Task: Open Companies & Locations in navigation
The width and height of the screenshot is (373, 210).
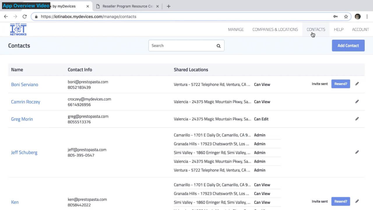Action: pyautogui.click(x=275, y=29)
